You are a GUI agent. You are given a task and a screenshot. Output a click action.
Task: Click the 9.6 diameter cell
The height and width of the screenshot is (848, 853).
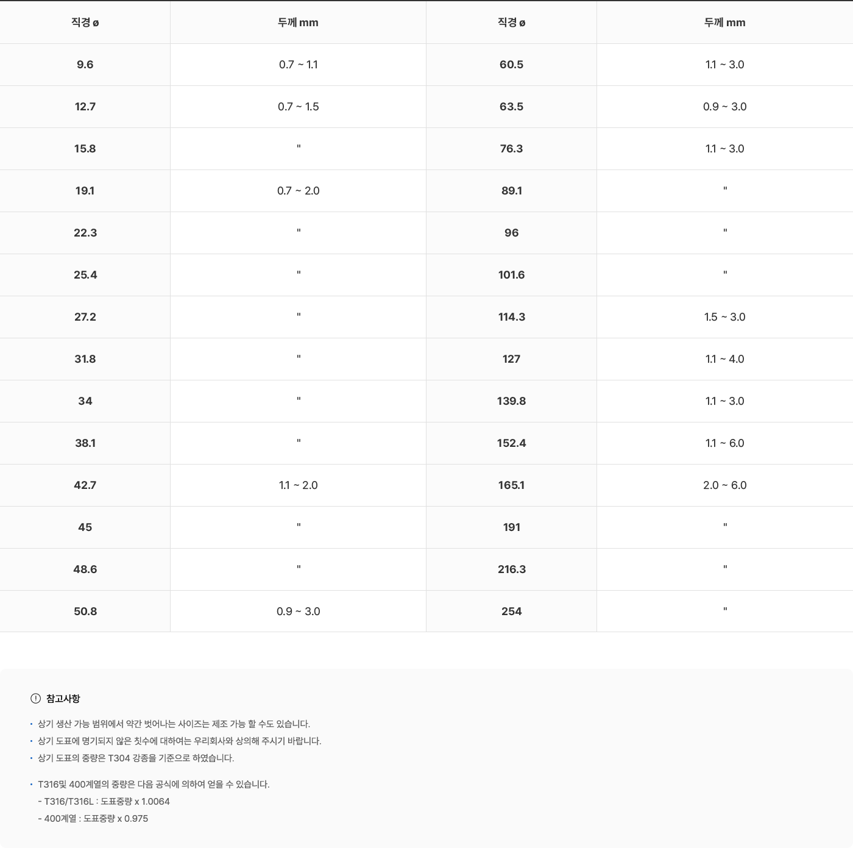click(85, 65)
